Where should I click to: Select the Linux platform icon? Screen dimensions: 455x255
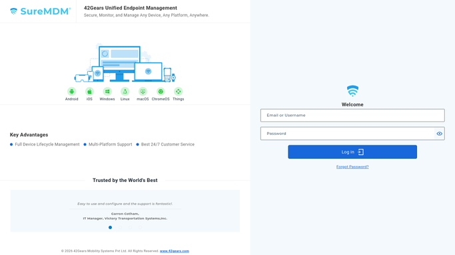click(125, 92)
